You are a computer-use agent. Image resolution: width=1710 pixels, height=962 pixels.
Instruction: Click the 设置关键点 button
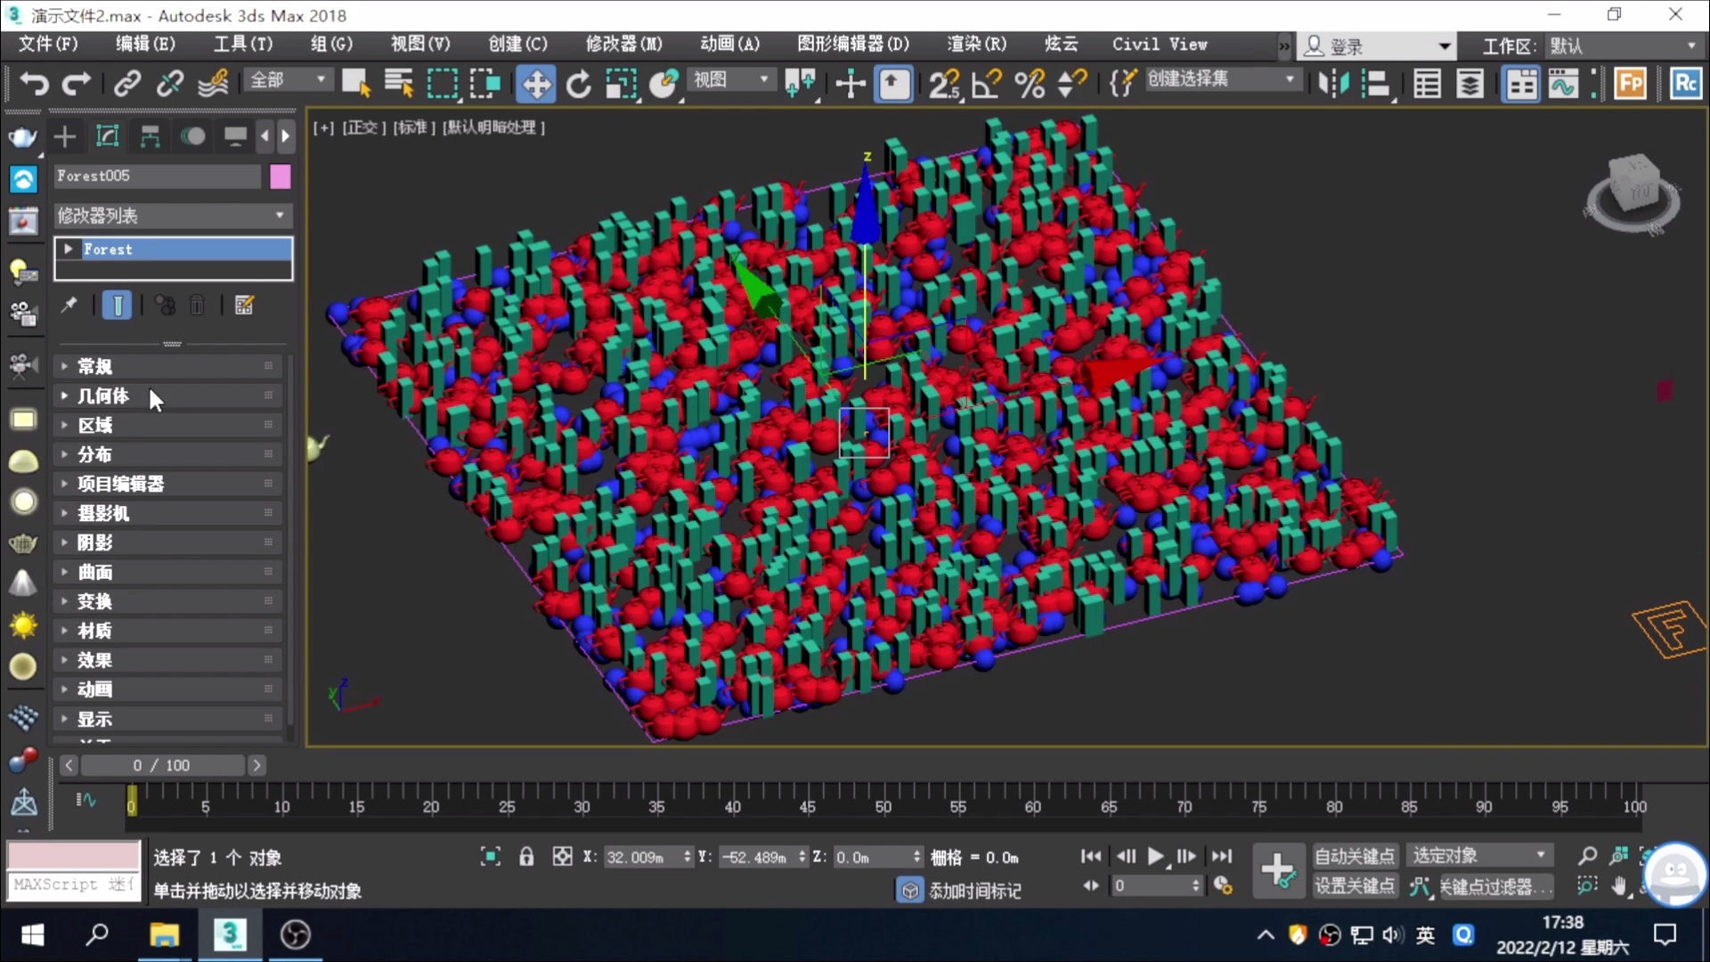point(1354,886)
